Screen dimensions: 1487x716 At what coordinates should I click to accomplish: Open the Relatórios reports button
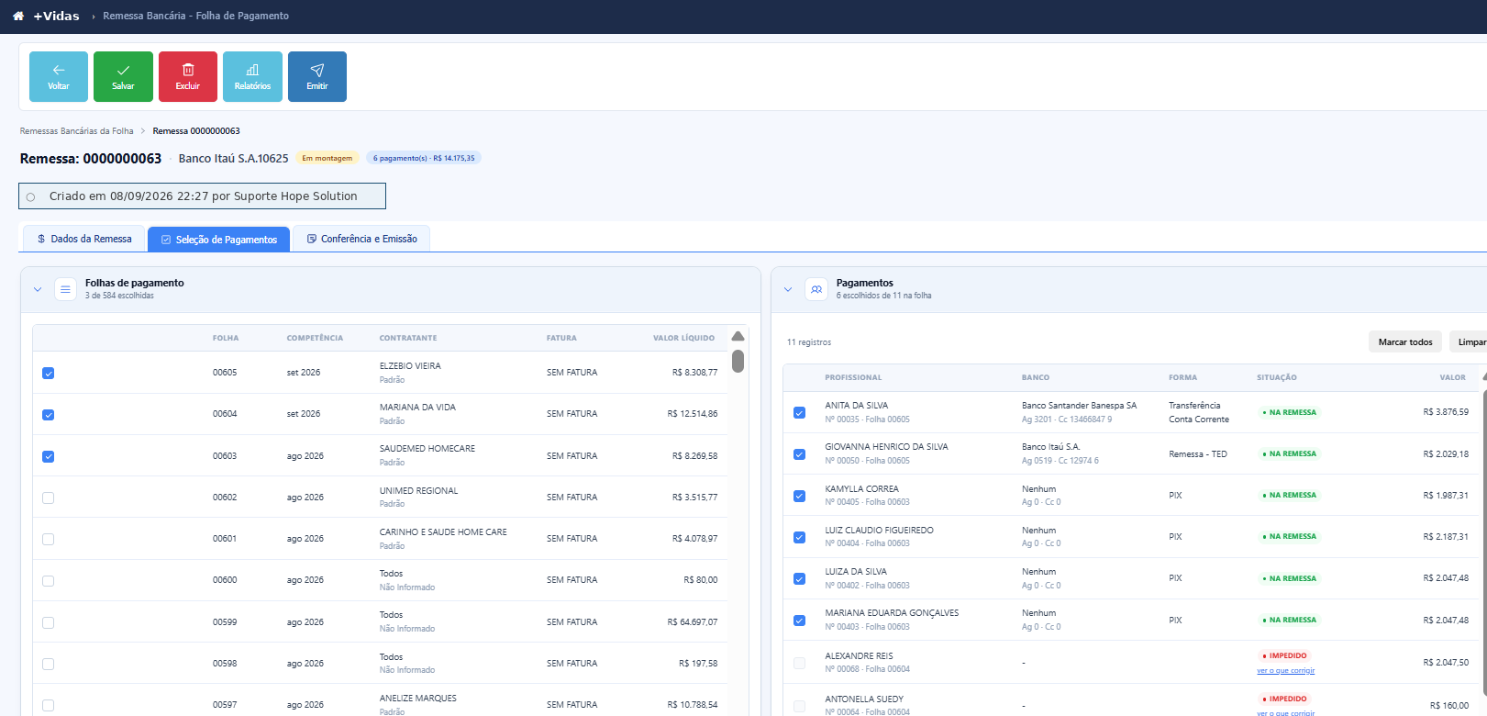tap(252, 76)
